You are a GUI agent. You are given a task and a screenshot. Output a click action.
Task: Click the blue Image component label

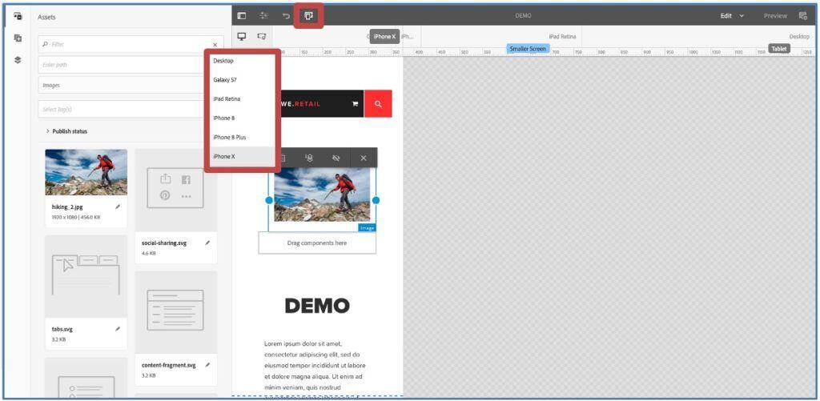[367, 228]
